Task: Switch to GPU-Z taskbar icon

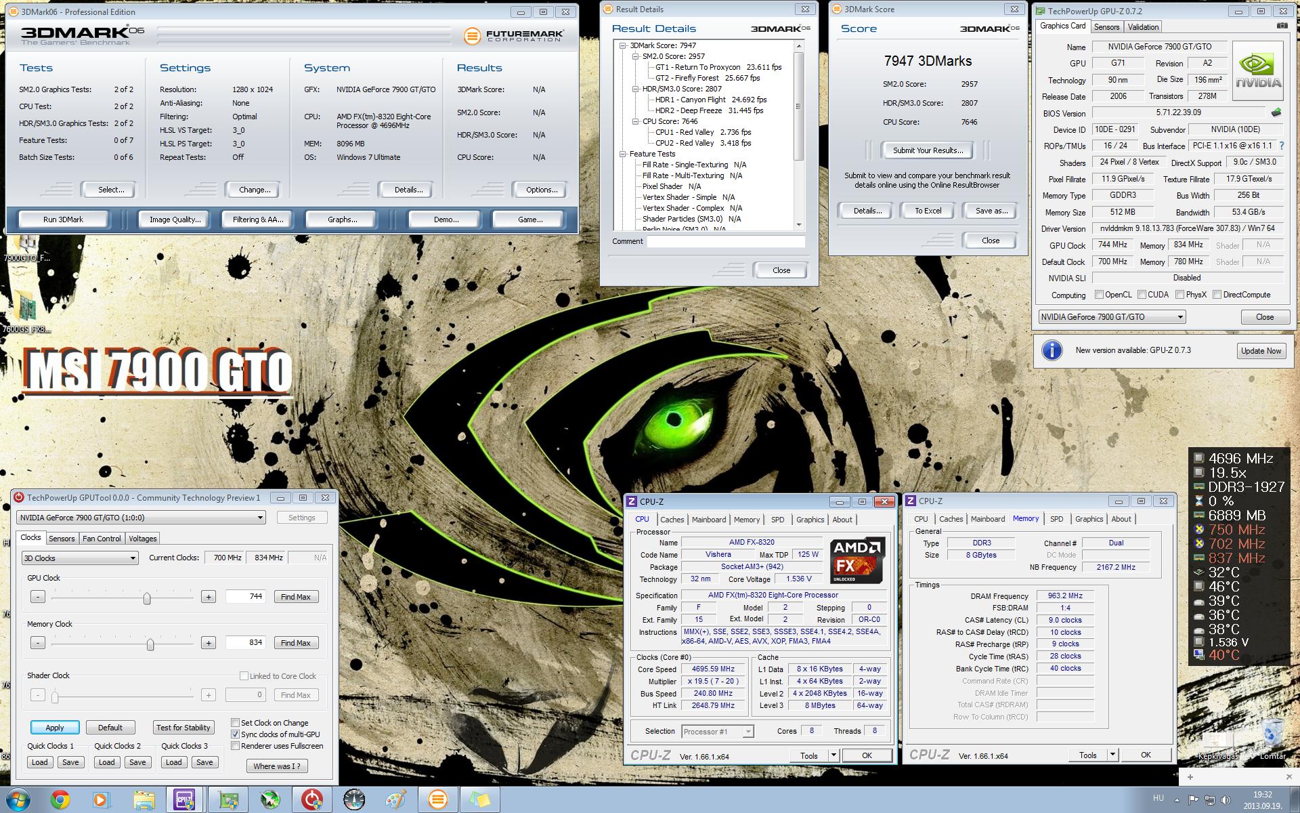Action: [x=228, y=800]
